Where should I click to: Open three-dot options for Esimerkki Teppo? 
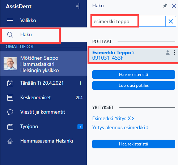tap(174, 52)
